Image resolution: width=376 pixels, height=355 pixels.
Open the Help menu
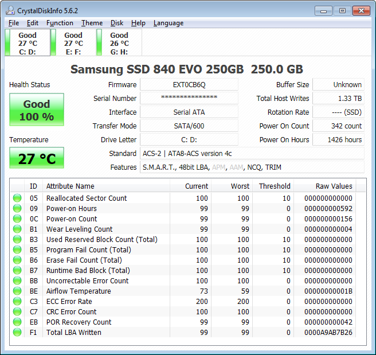(x=138, y=23)
